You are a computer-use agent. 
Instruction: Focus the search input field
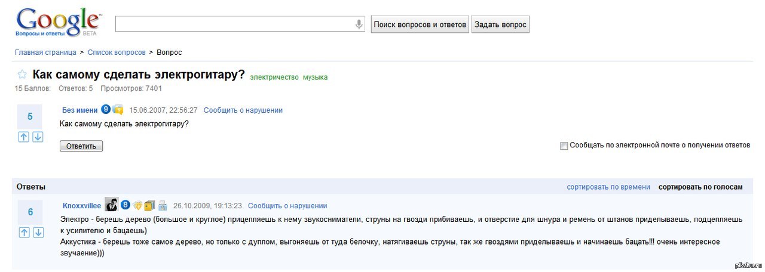(233, 24)
